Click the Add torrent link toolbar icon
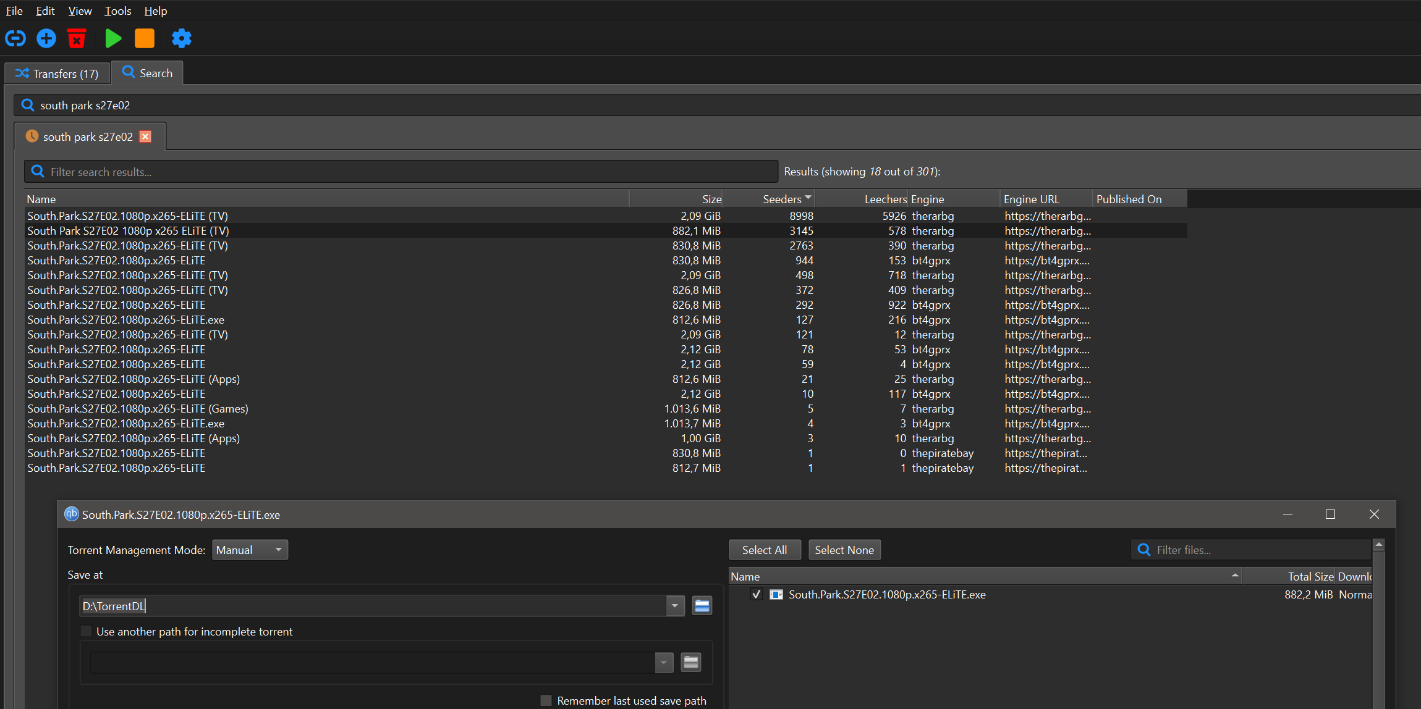 [x=15, y=38]
